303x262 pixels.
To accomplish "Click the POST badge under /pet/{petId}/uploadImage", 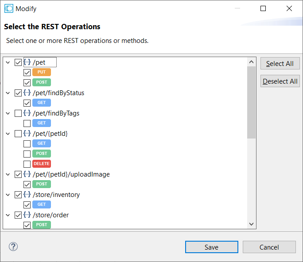I will coord(42,184).
